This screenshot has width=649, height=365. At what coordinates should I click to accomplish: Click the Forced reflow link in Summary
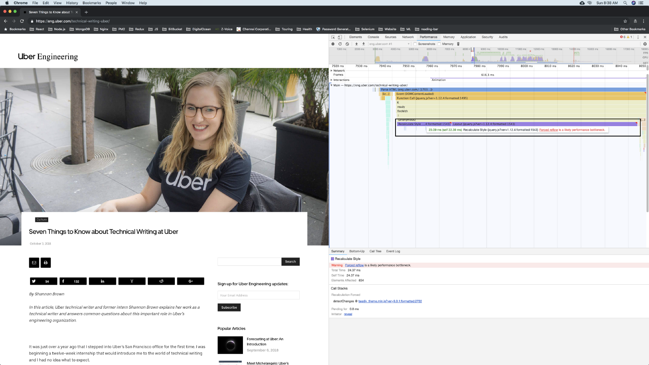click(354, 265)
